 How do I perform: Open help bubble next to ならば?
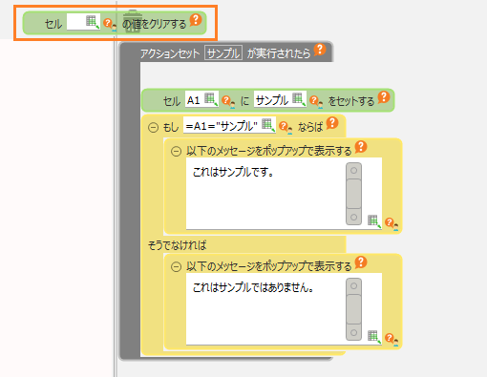pos(332,123)
